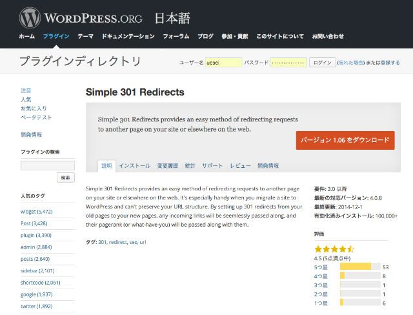Open the ドキュメンテーション menu item

tap(128, 36)
